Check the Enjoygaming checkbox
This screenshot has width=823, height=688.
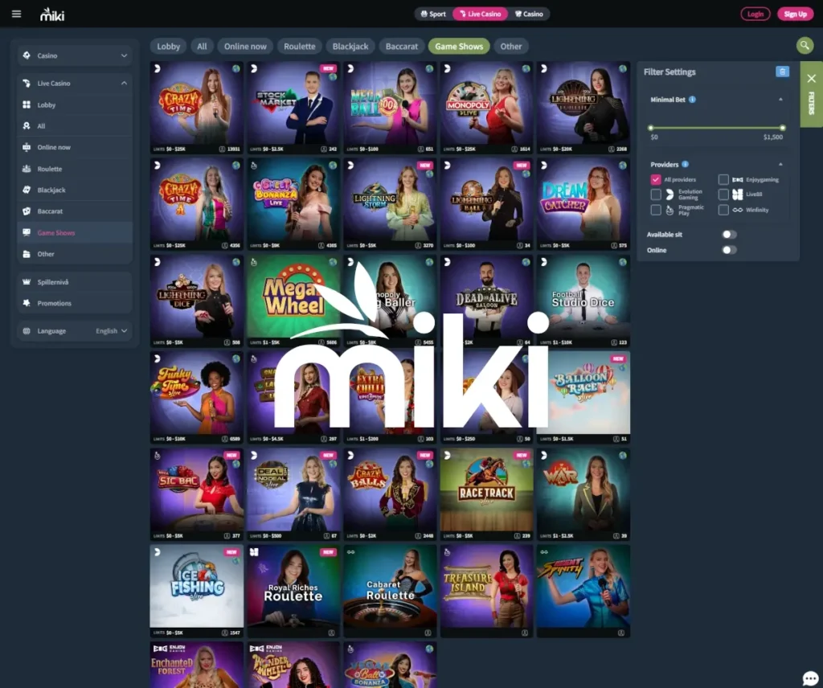723,179
